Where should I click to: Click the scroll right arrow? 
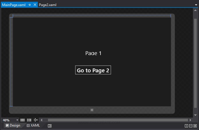pyautogui.click(x=190, y=120)
